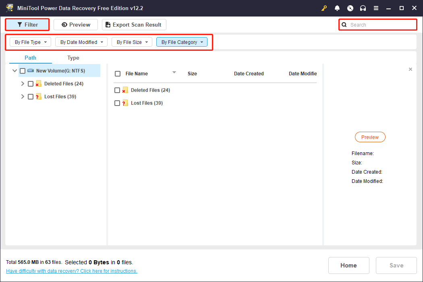Open the By Date Modified dropdown
Image resolution: width=423 pixels, height=282 pixels.
tap(81, 42)
